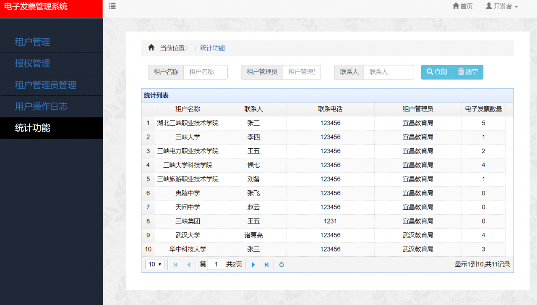Select 租户管理 in sidebar
The width and height of the screenshot is (537, 305).
coord(33,42)
